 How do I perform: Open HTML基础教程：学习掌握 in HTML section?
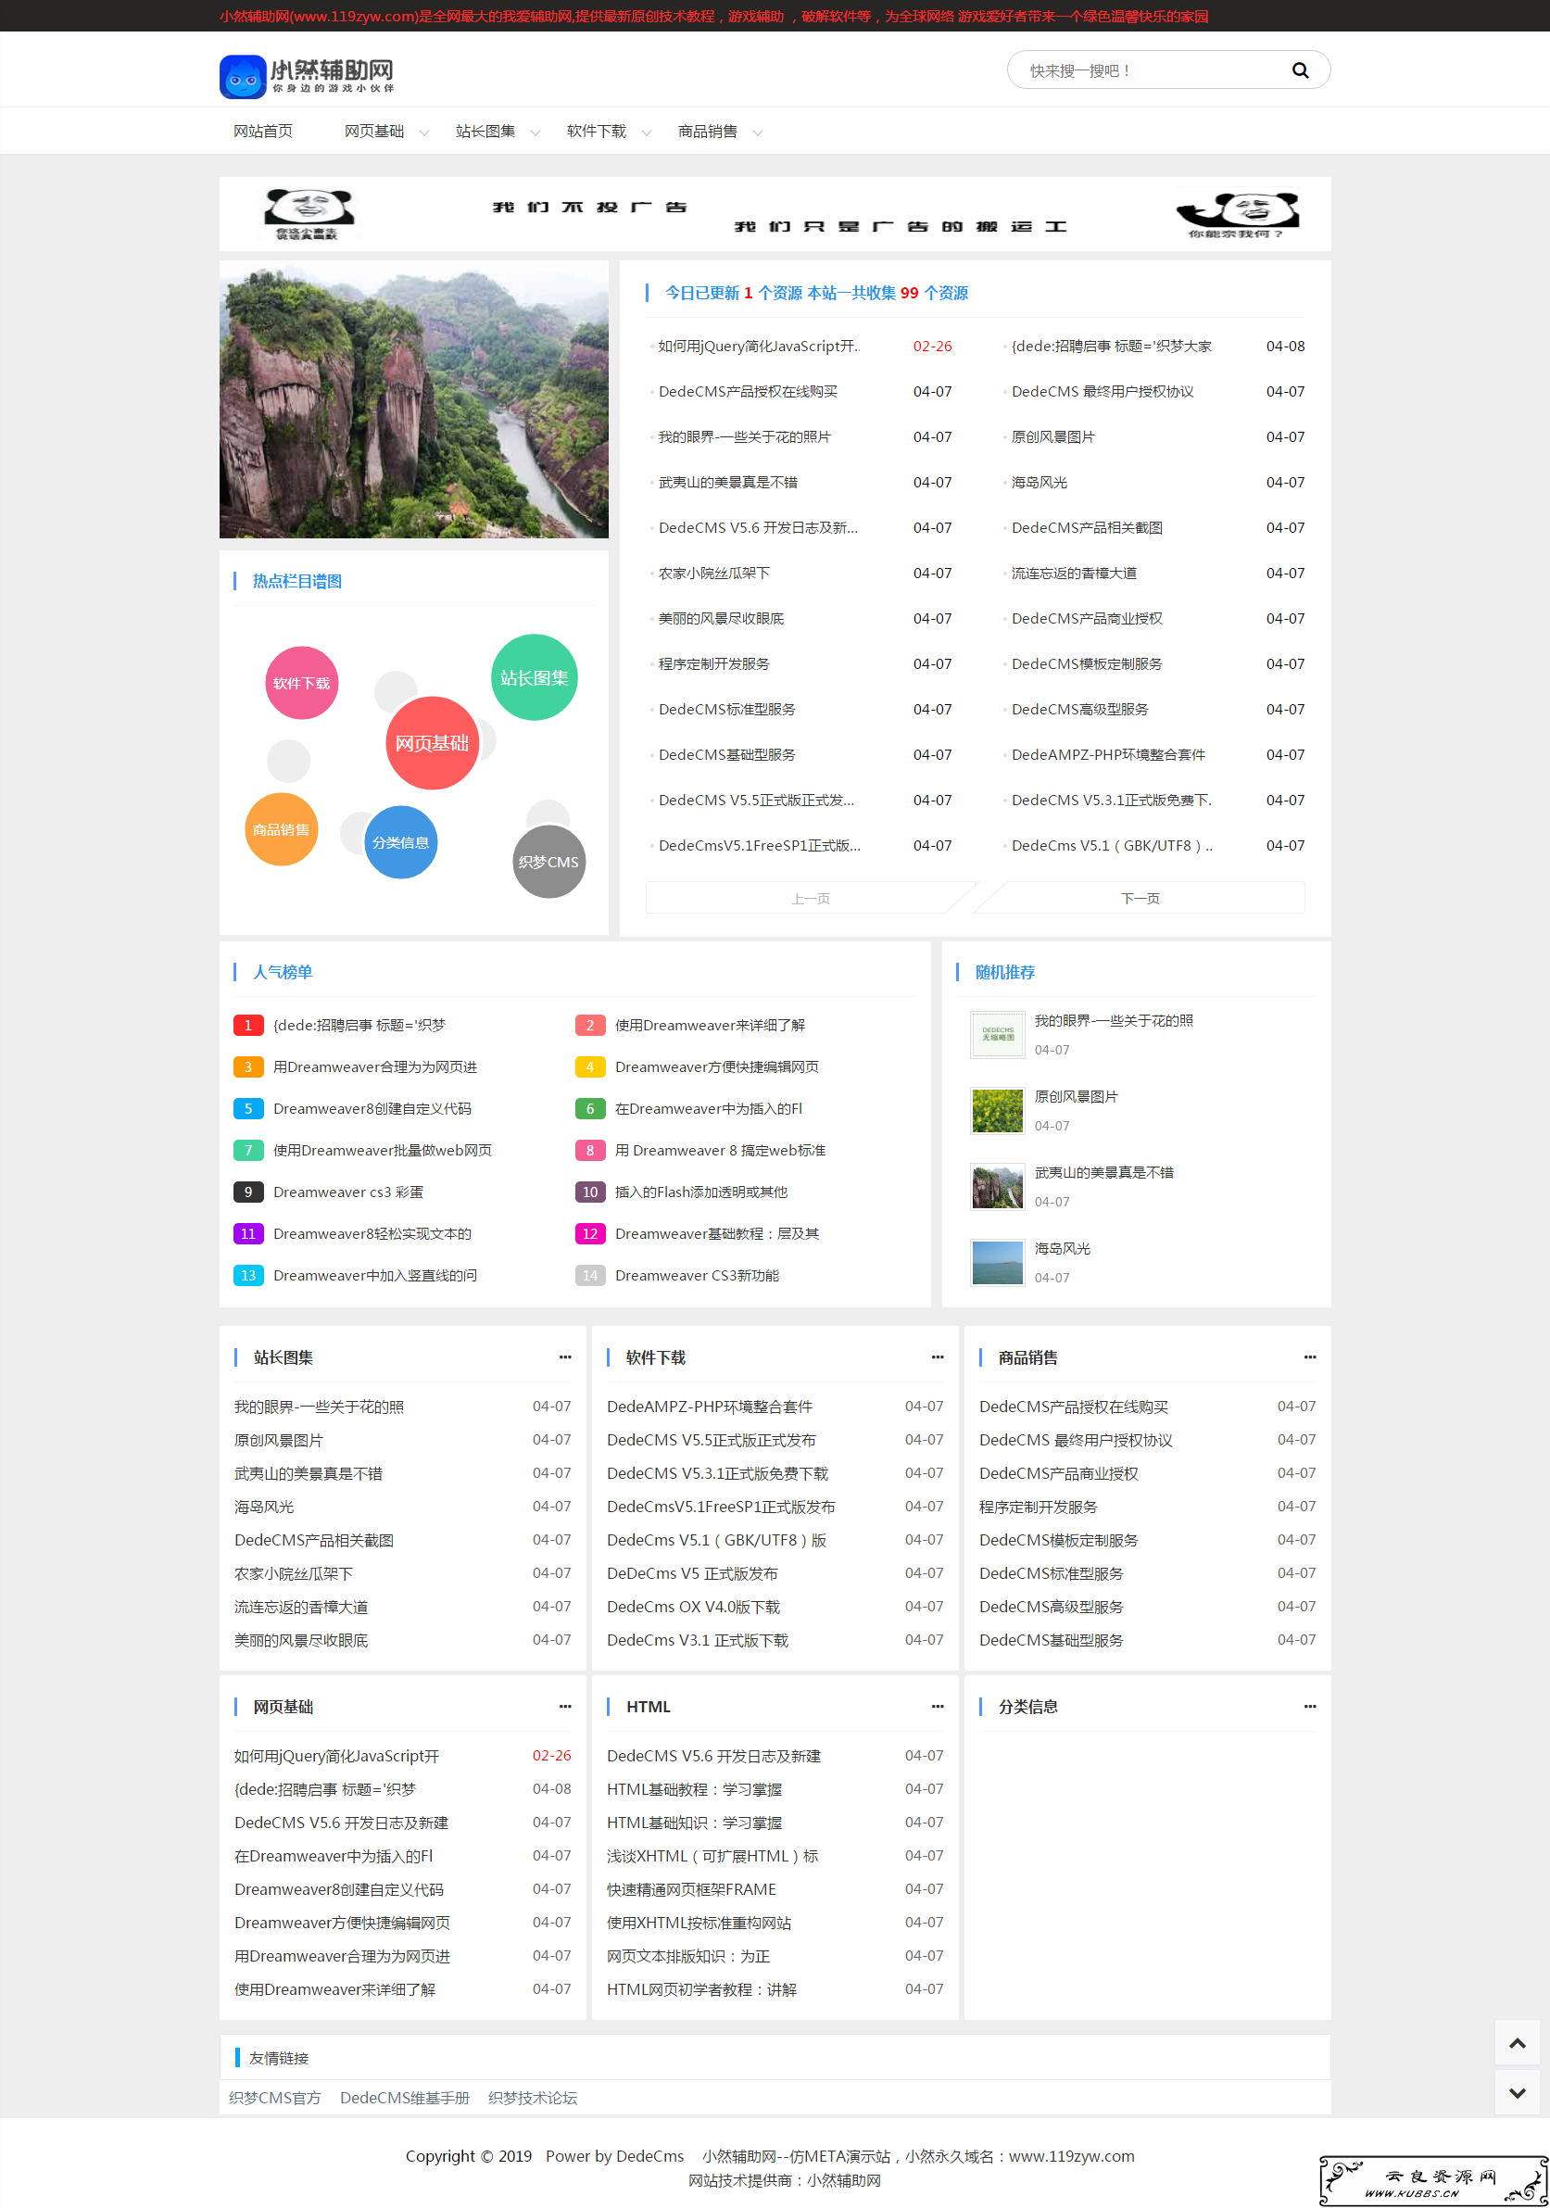pos(694,1788)
